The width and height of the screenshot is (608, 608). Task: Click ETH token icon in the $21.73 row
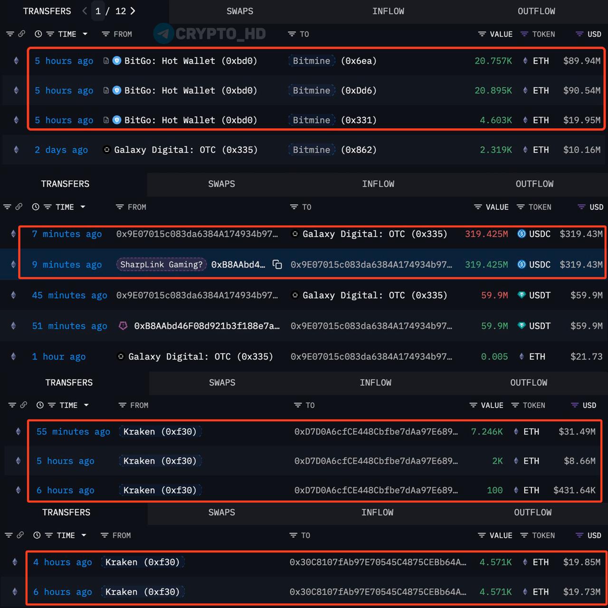(x=522, y=356)
